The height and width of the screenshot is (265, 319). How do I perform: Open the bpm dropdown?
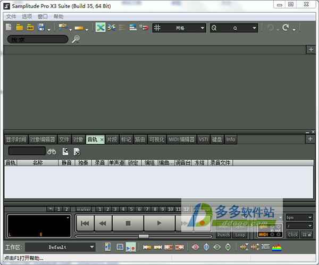click(x=299, y=217)
